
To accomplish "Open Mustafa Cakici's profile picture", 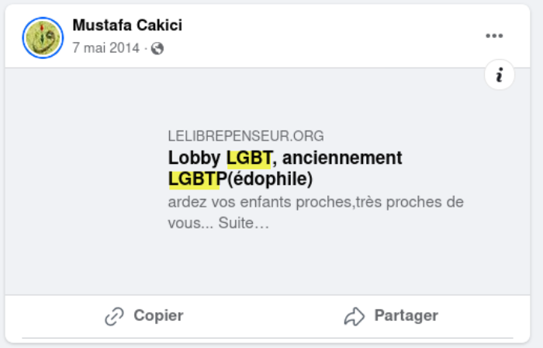I will [43, 37].
